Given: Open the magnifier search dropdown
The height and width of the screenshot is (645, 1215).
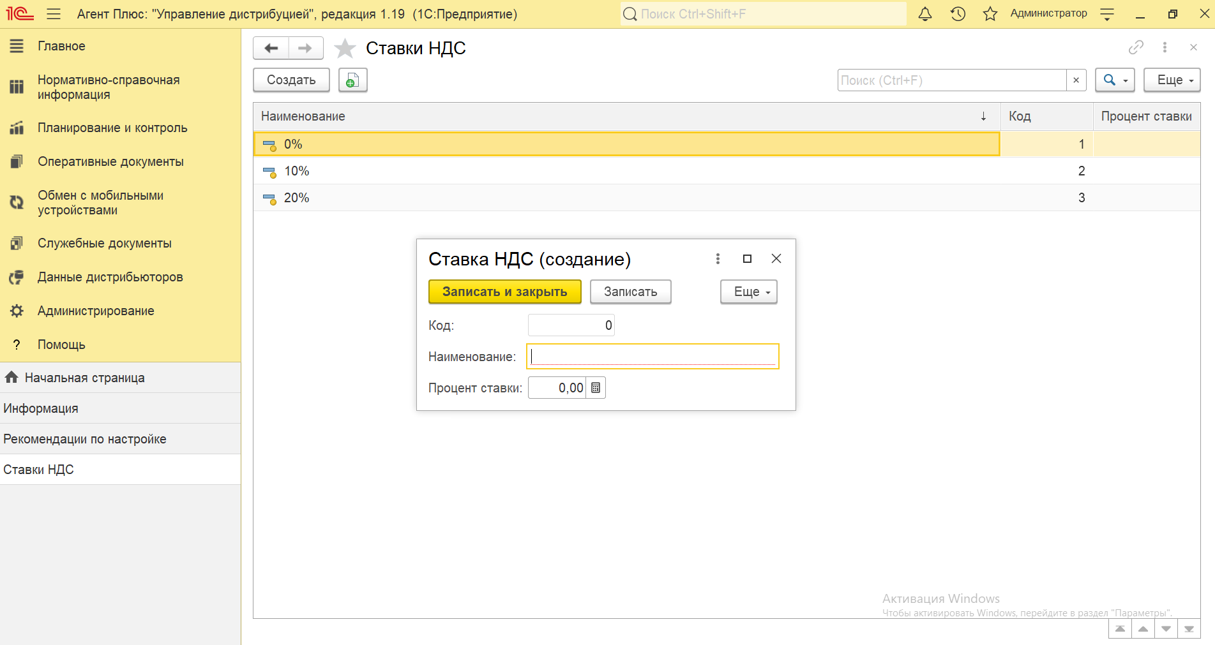Looking at the screenshot, I should pos(1115,80).
